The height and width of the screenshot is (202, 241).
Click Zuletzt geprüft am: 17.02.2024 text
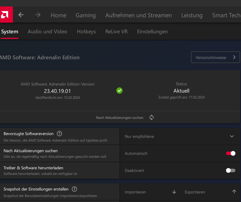181,97
